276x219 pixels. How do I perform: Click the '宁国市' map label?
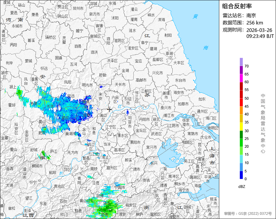coord(119,187)
